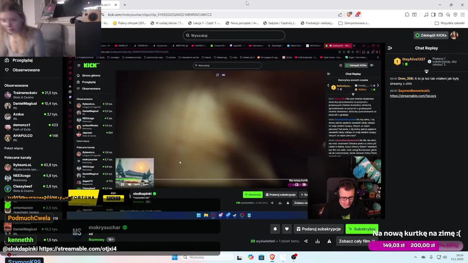Open the Brave Rewards triangle icon
468x263 pixels.
[357, 15]
